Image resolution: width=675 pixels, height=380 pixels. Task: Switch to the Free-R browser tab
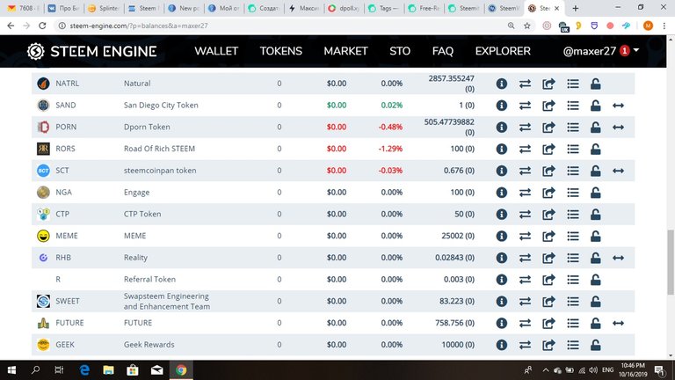click(425, 8)
